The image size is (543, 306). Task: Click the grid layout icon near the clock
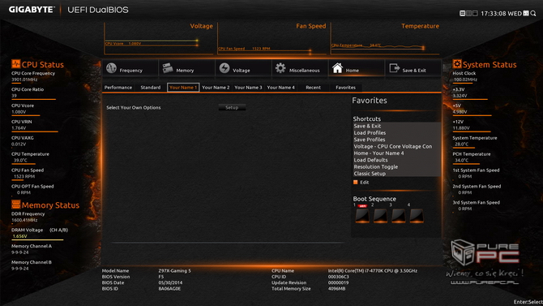[x=468, y=13]
